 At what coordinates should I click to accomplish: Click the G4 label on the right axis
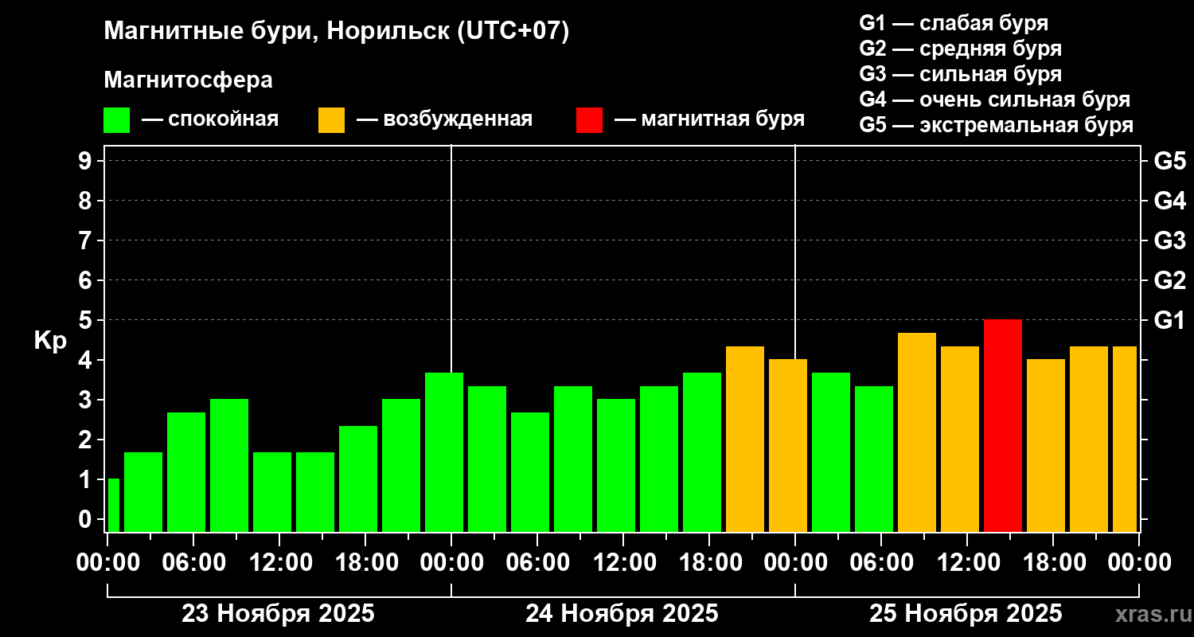tap(1169, 201)
